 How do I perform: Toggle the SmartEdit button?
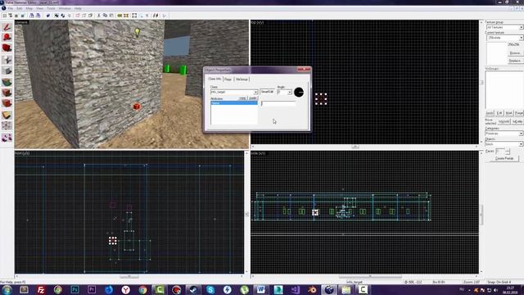point(268,92)
